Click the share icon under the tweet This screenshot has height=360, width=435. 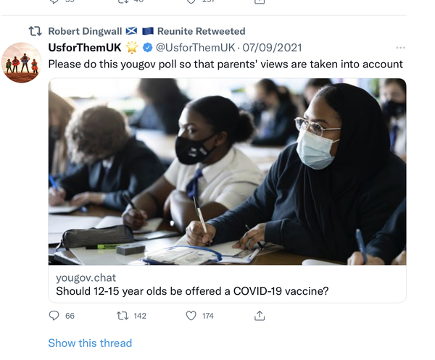(x=260, y=316)
